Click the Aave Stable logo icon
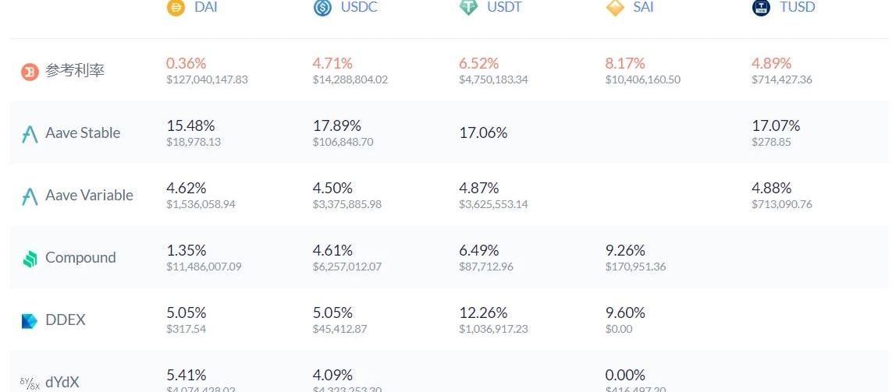This screenshot has height=392, width=892. coord(30,134)
